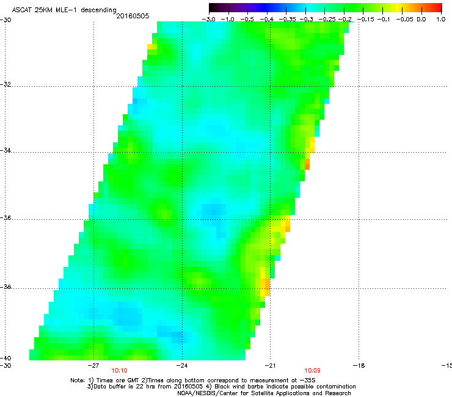Select the note line about Times are GMT
Viewport: 452px width, 397px height.
pyautogui.click(x=193, y=381)
